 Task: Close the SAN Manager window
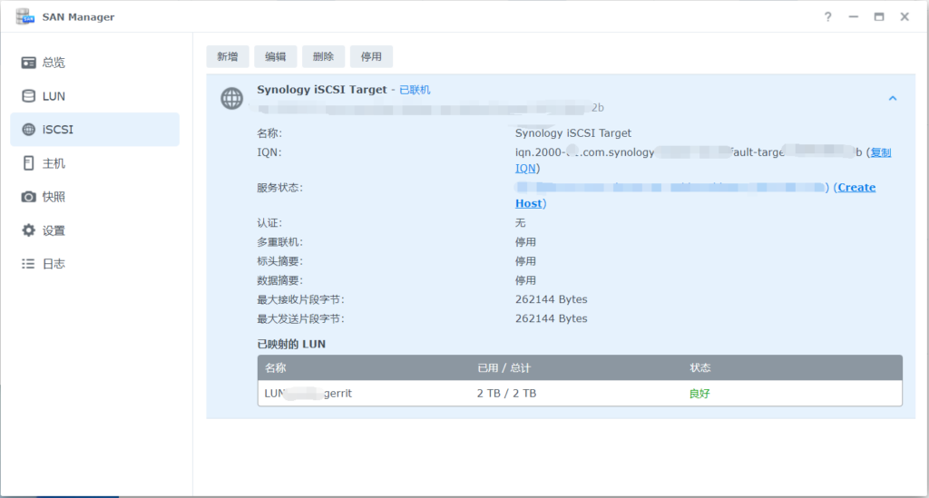click(x=905, y=16)
